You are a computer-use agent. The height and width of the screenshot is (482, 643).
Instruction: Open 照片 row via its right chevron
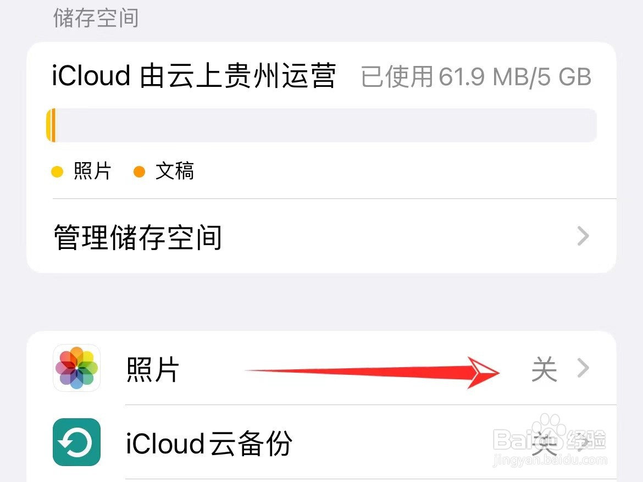583,368
